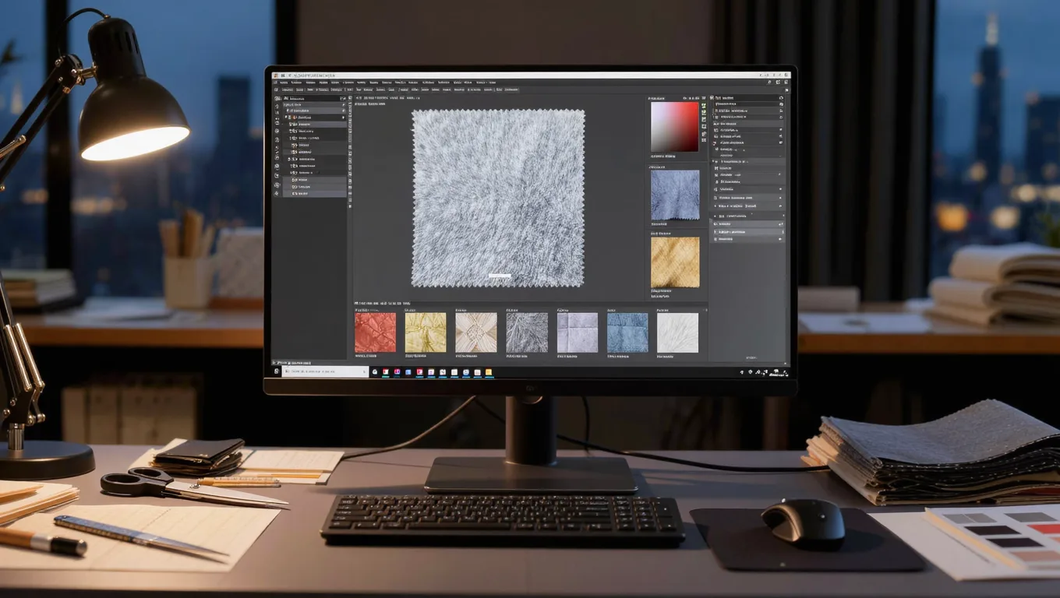Open the blue-gray fabric preview in right panel
Image resolution: width=1060 pixels, height=598 pixels.
click(x=675, y=195)
